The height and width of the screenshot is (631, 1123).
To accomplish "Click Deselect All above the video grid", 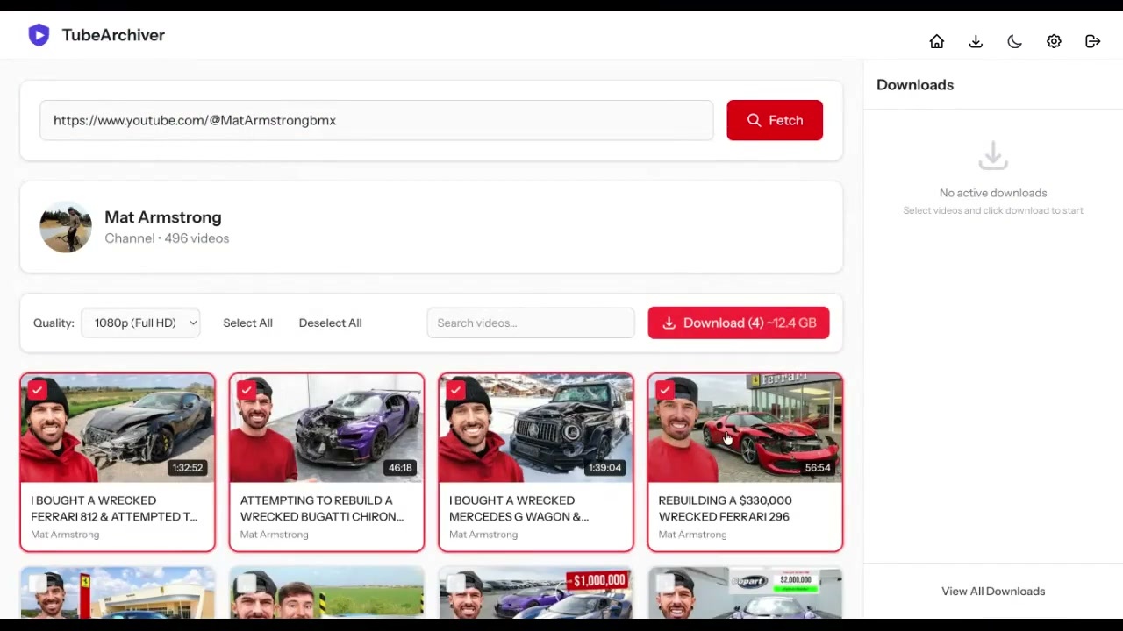I will (330, 323).
